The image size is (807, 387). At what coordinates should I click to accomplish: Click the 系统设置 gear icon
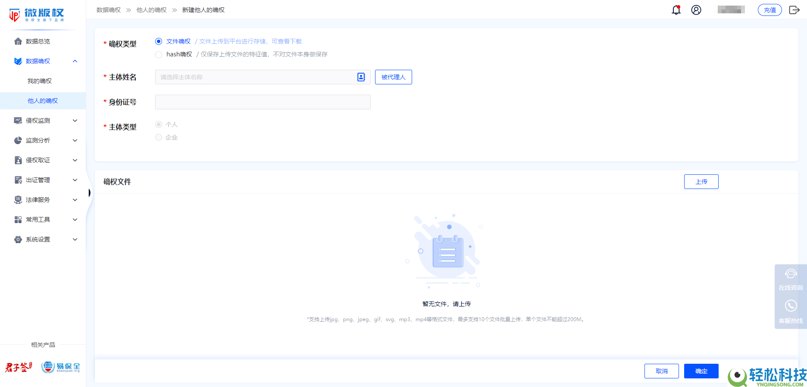click(x=18, y=239)
